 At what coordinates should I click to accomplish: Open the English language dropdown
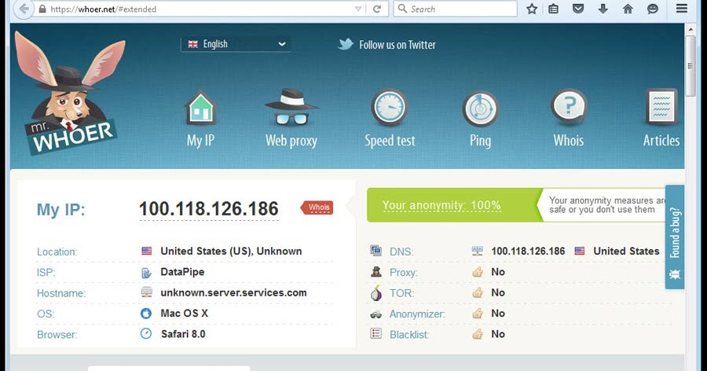click(236, 44)
